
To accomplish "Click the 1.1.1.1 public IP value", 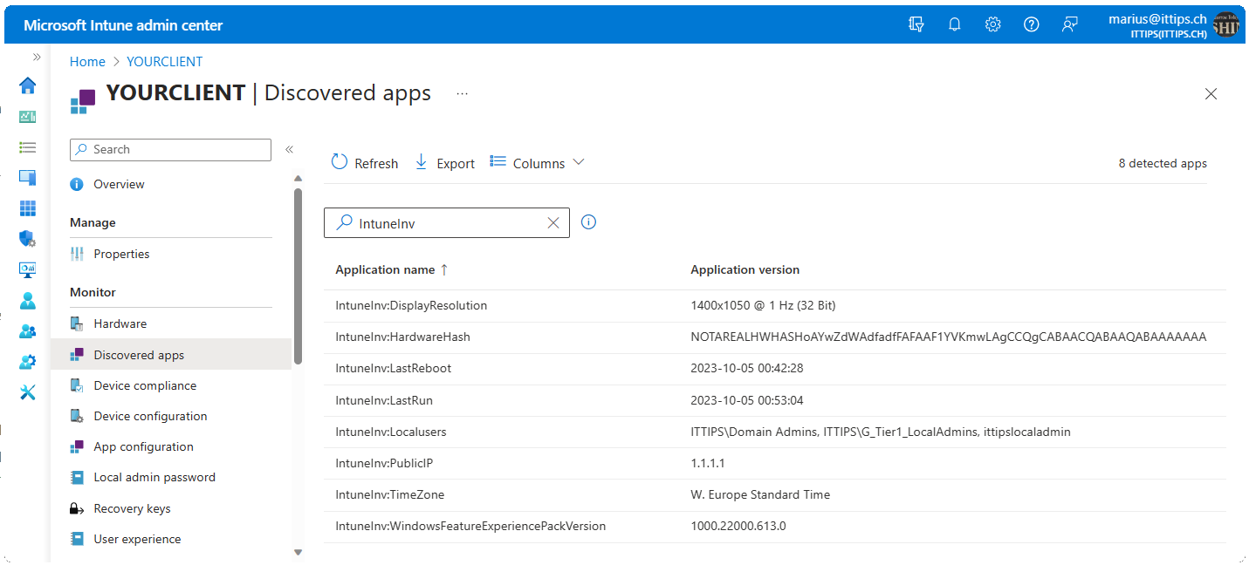I will (708, 463).
